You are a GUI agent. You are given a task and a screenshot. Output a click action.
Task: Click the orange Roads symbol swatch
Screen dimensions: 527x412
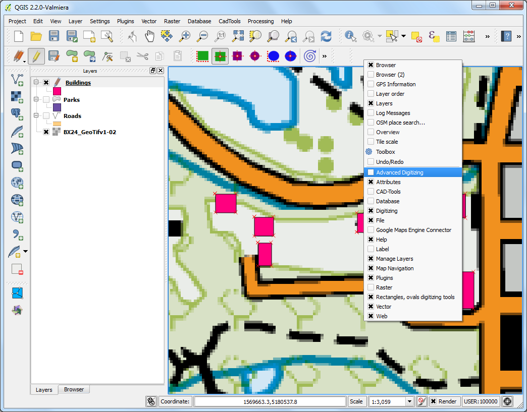coord(57,124)
